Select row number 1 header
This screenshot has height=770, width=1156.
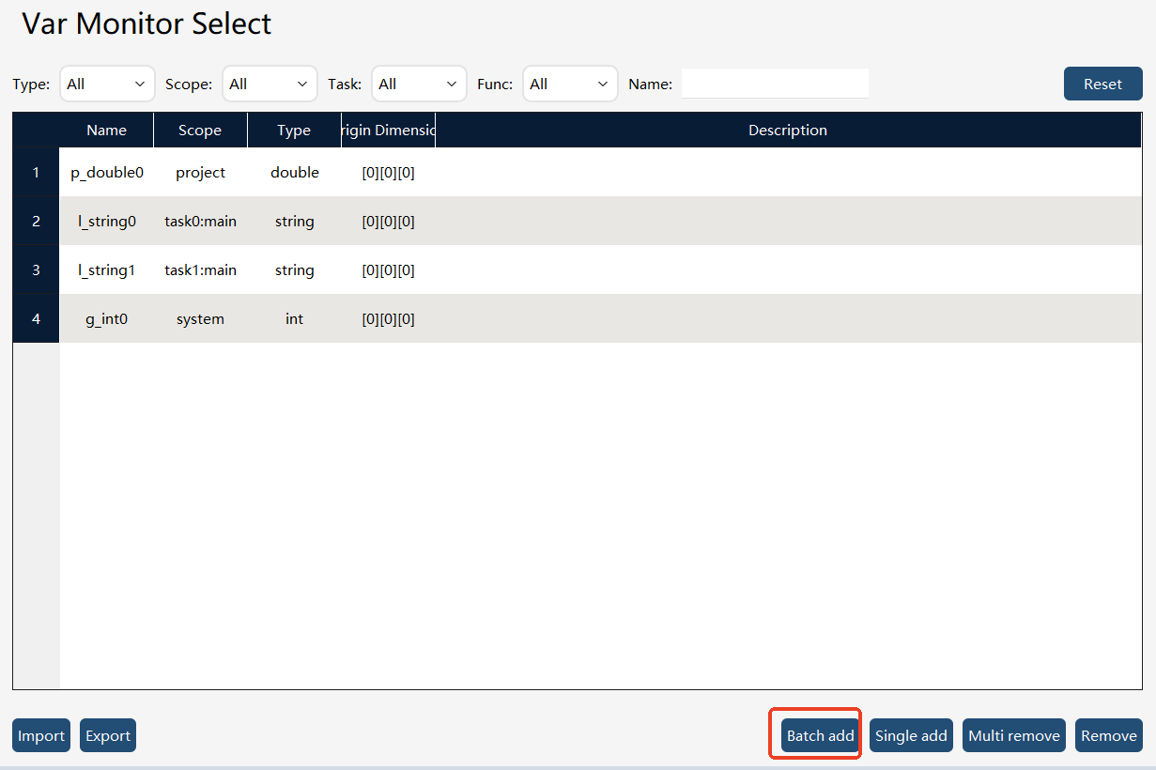(37, 172)
